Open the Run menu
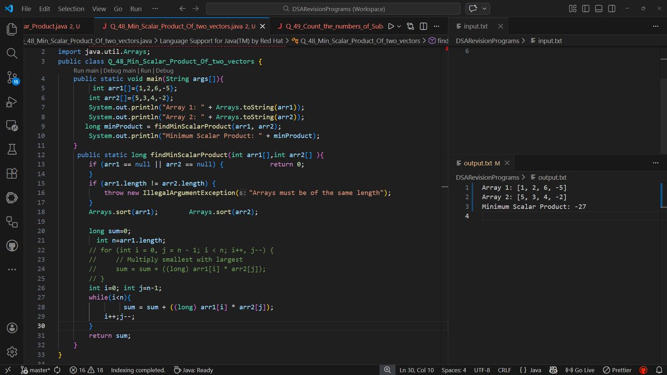The height and width of the screenshot is (375, 667). click(136, 9)
